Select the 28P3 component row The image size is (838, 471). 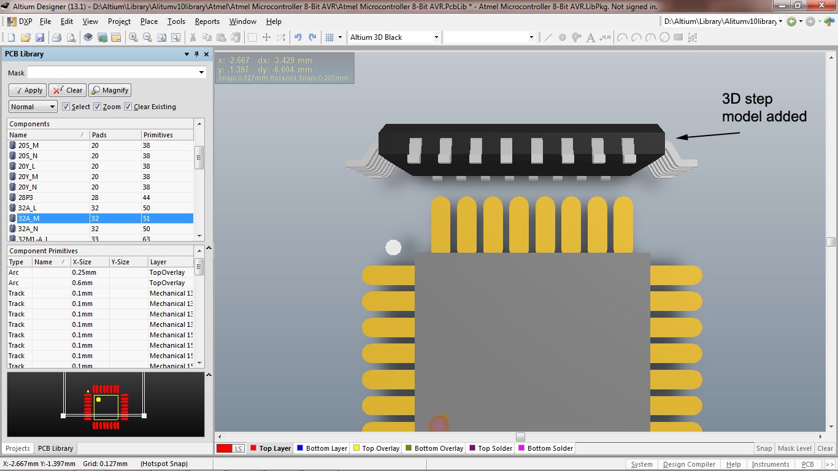[25, 197]
